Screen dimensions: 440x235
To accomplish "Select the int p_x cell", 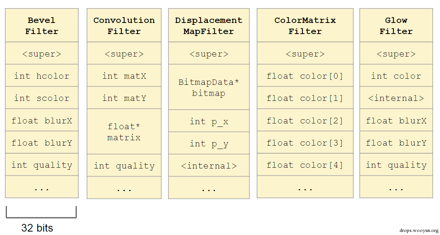I will coord(209,121).
